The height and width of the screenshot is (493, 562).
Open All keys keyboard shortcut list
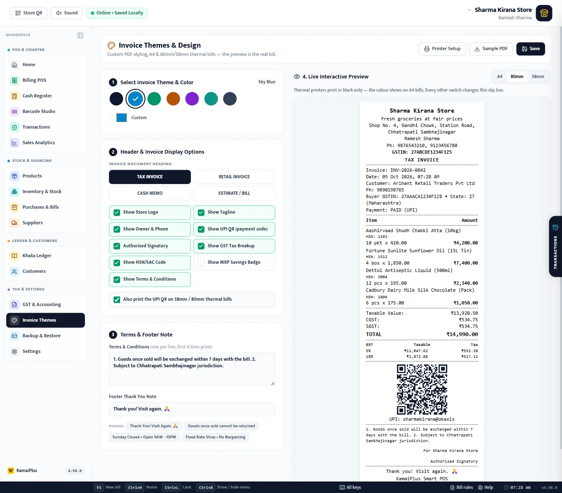click(x=350, y=487)
